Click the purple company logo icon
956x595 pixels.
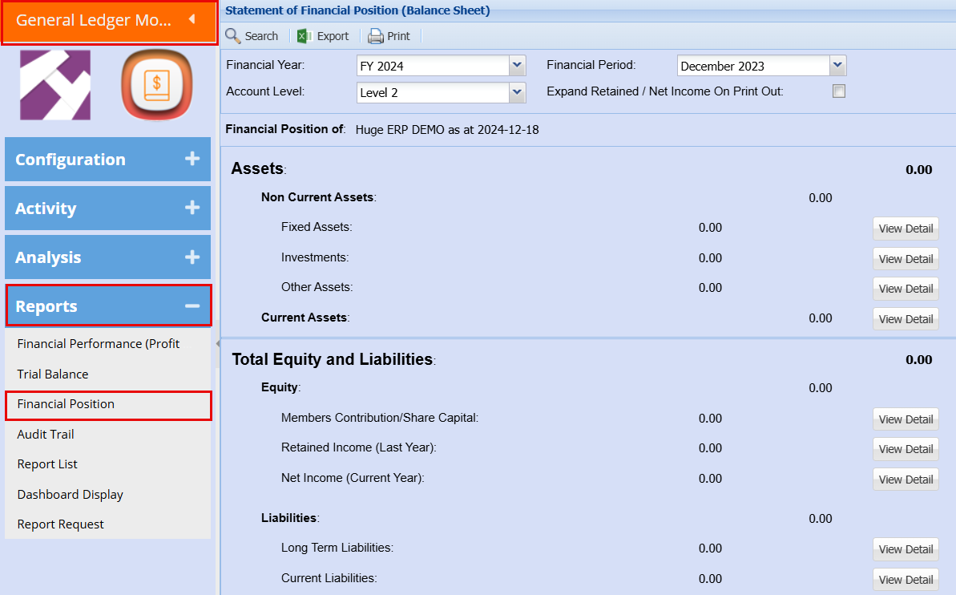coord(55,85)
